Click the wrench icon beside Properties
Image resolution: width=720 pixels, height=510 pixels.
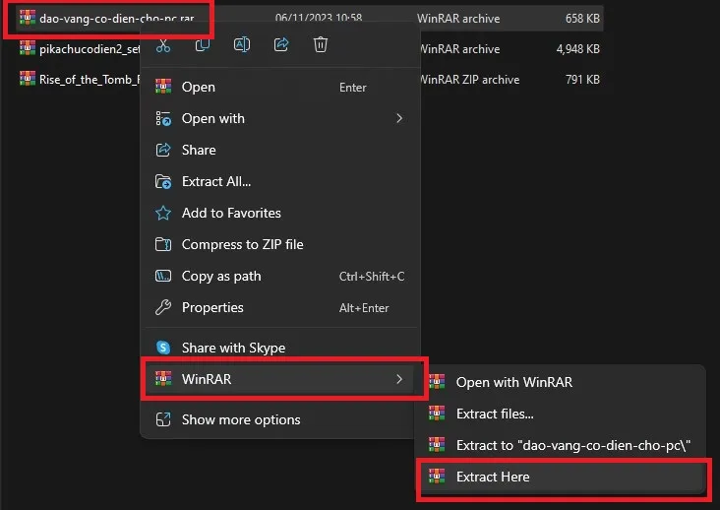[163, 307]
